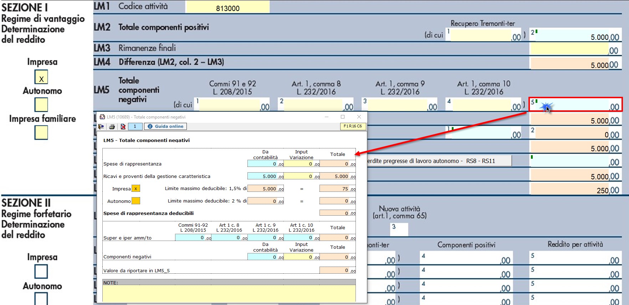The width and height of the screenshot is (629, 305).
Task: Open the Guida online help
Action: (165, 126)
